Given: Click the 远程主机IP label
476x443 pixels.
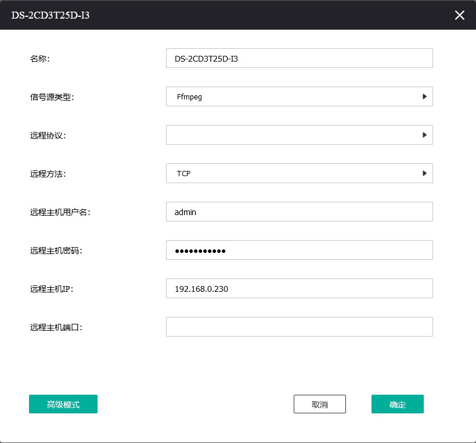Looking at the screenshot, I should (52, 289).
